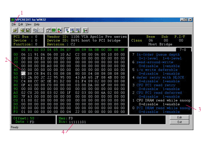Select hex cell 63 in row B0
This screenshot has width=203, height=147.
(x=30, y=96)
